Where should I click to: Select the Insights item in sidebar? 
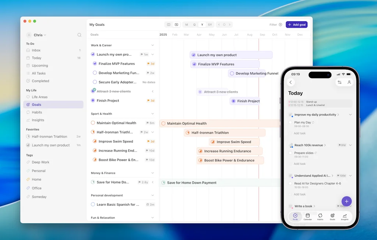[x=38, y=120]
